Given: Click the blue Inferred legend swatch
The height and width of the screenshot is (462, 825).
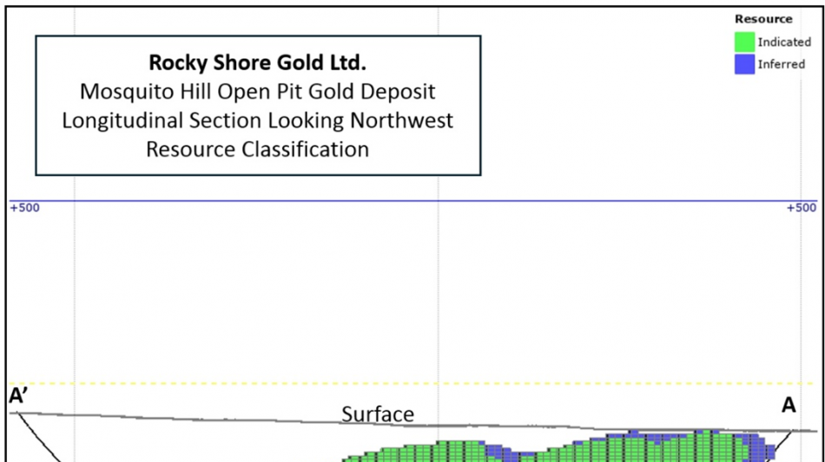Looking at the screenshot, I should coord(744,64).
